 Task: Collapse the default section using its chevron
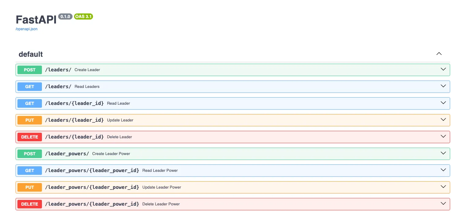[439, 54]
